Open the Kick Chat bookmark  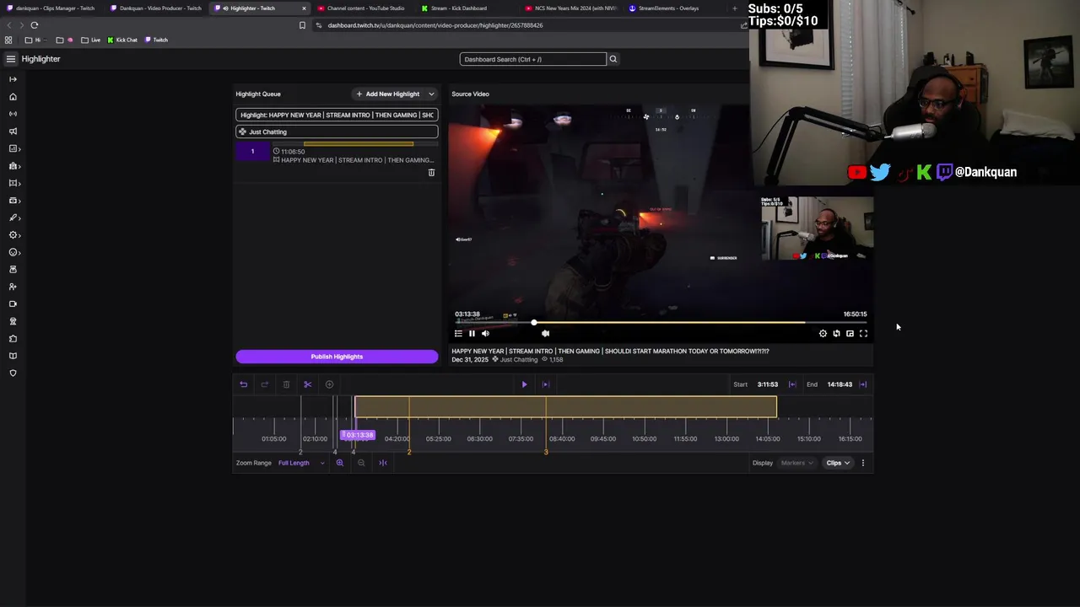tap(122, 40)
